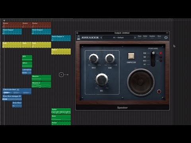Click the Gain knob
Screen dimensions: 191x143
(x=110, y=58)
